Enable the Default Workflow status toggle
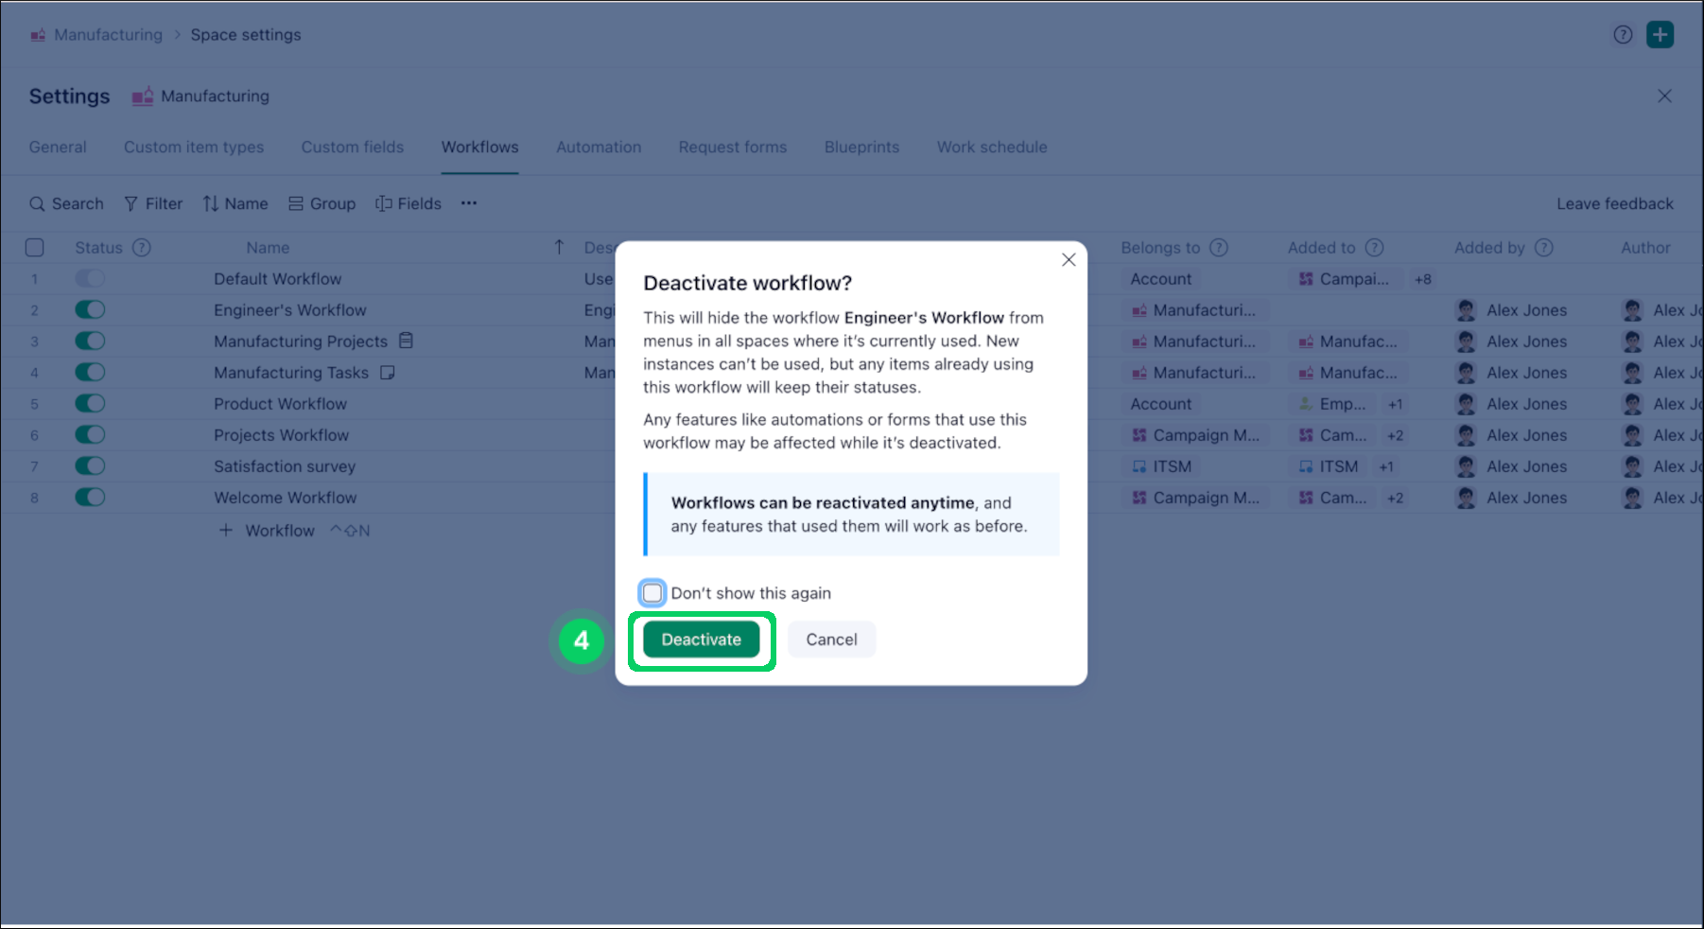This screenshot has width=1704, height=929. pyautogui.click(x=90, y=278)
